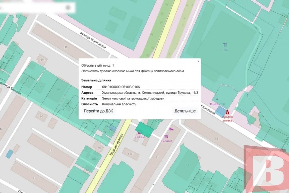Image resolution: width=289 pixels, height=193 pixels.
Task: Click the Земельна ділянка heading
Action: coord(96,80)
